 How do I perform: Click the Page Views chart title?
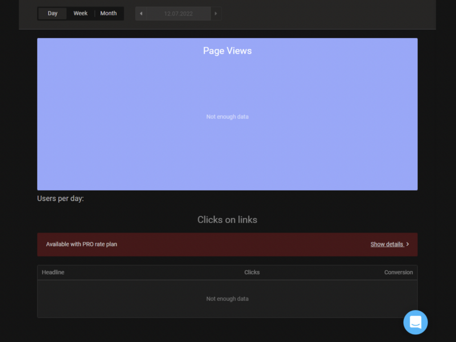click(x=227, y=51)
